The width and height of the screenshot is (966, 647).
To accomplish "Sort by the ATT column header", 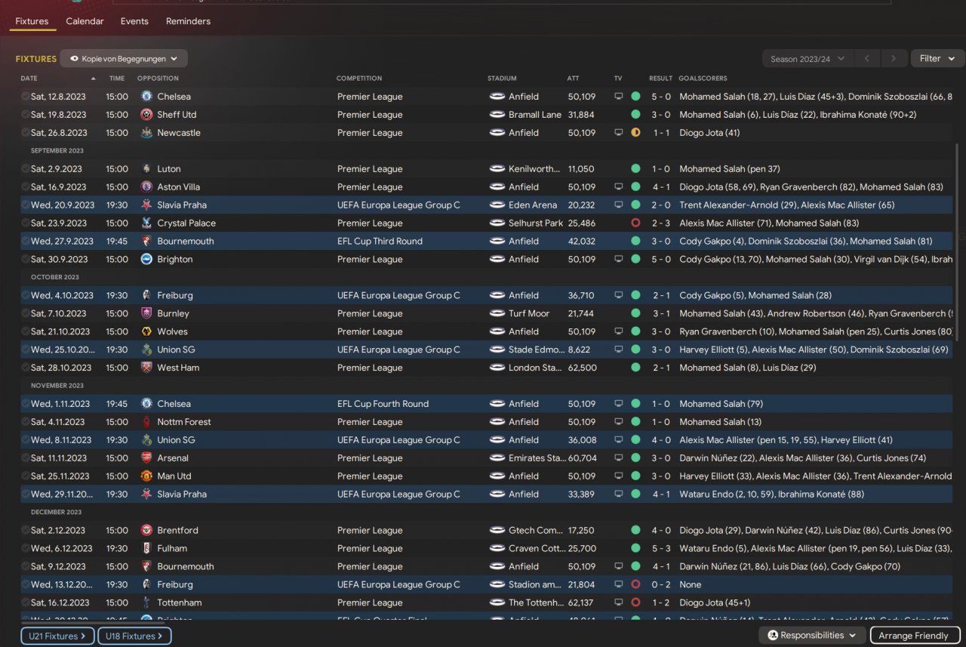I will 574,79.
